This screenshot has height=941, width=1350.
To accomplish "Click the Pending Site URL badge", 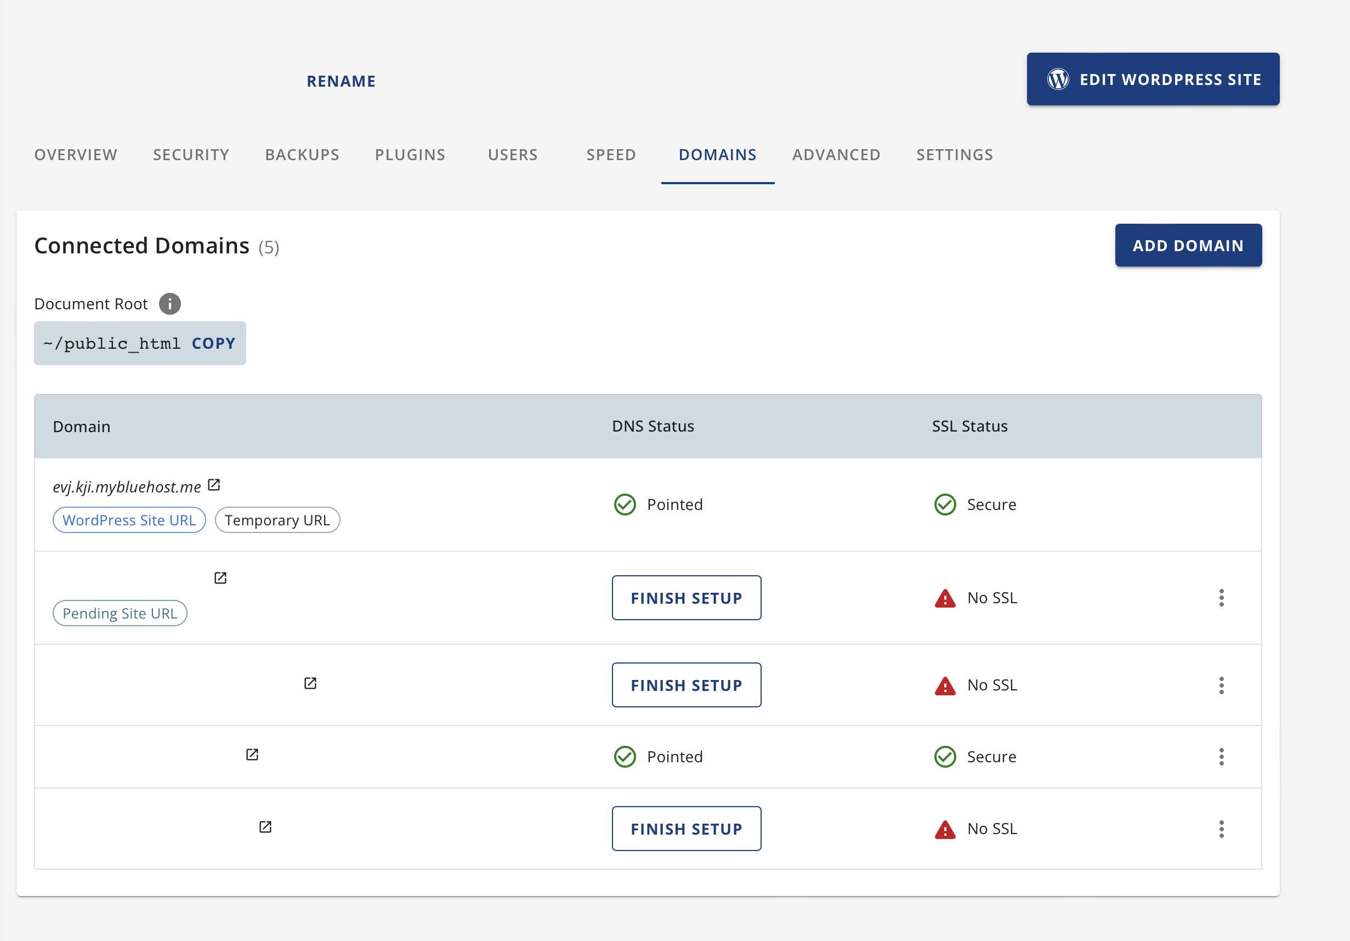I will tap(120, 614).
